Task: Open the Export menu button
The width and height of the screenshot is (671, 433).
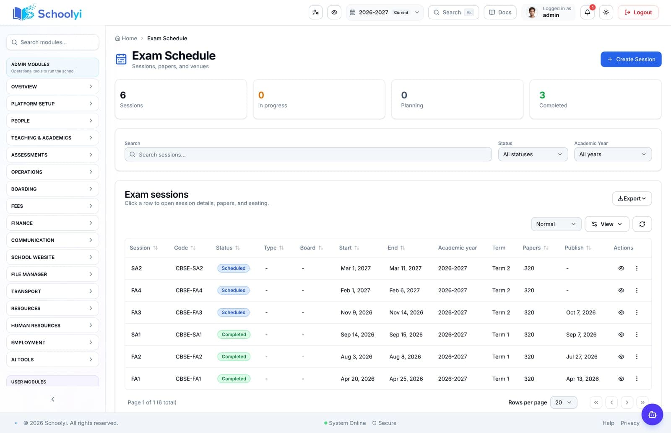Action: click(632, 198)
